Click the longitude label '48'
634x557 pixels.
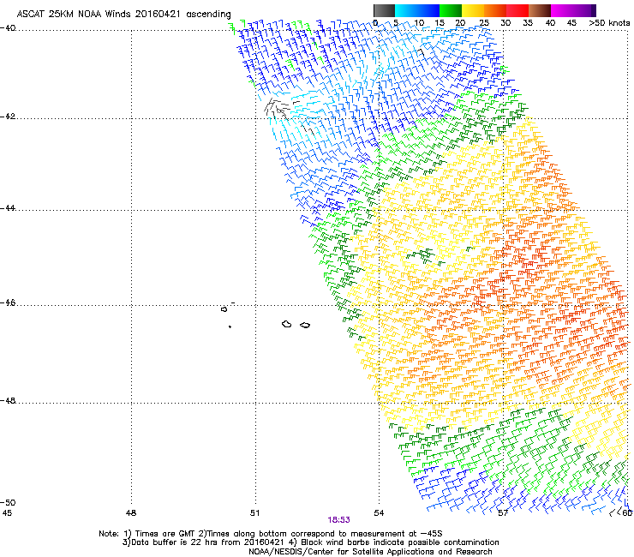coord(131,513)
